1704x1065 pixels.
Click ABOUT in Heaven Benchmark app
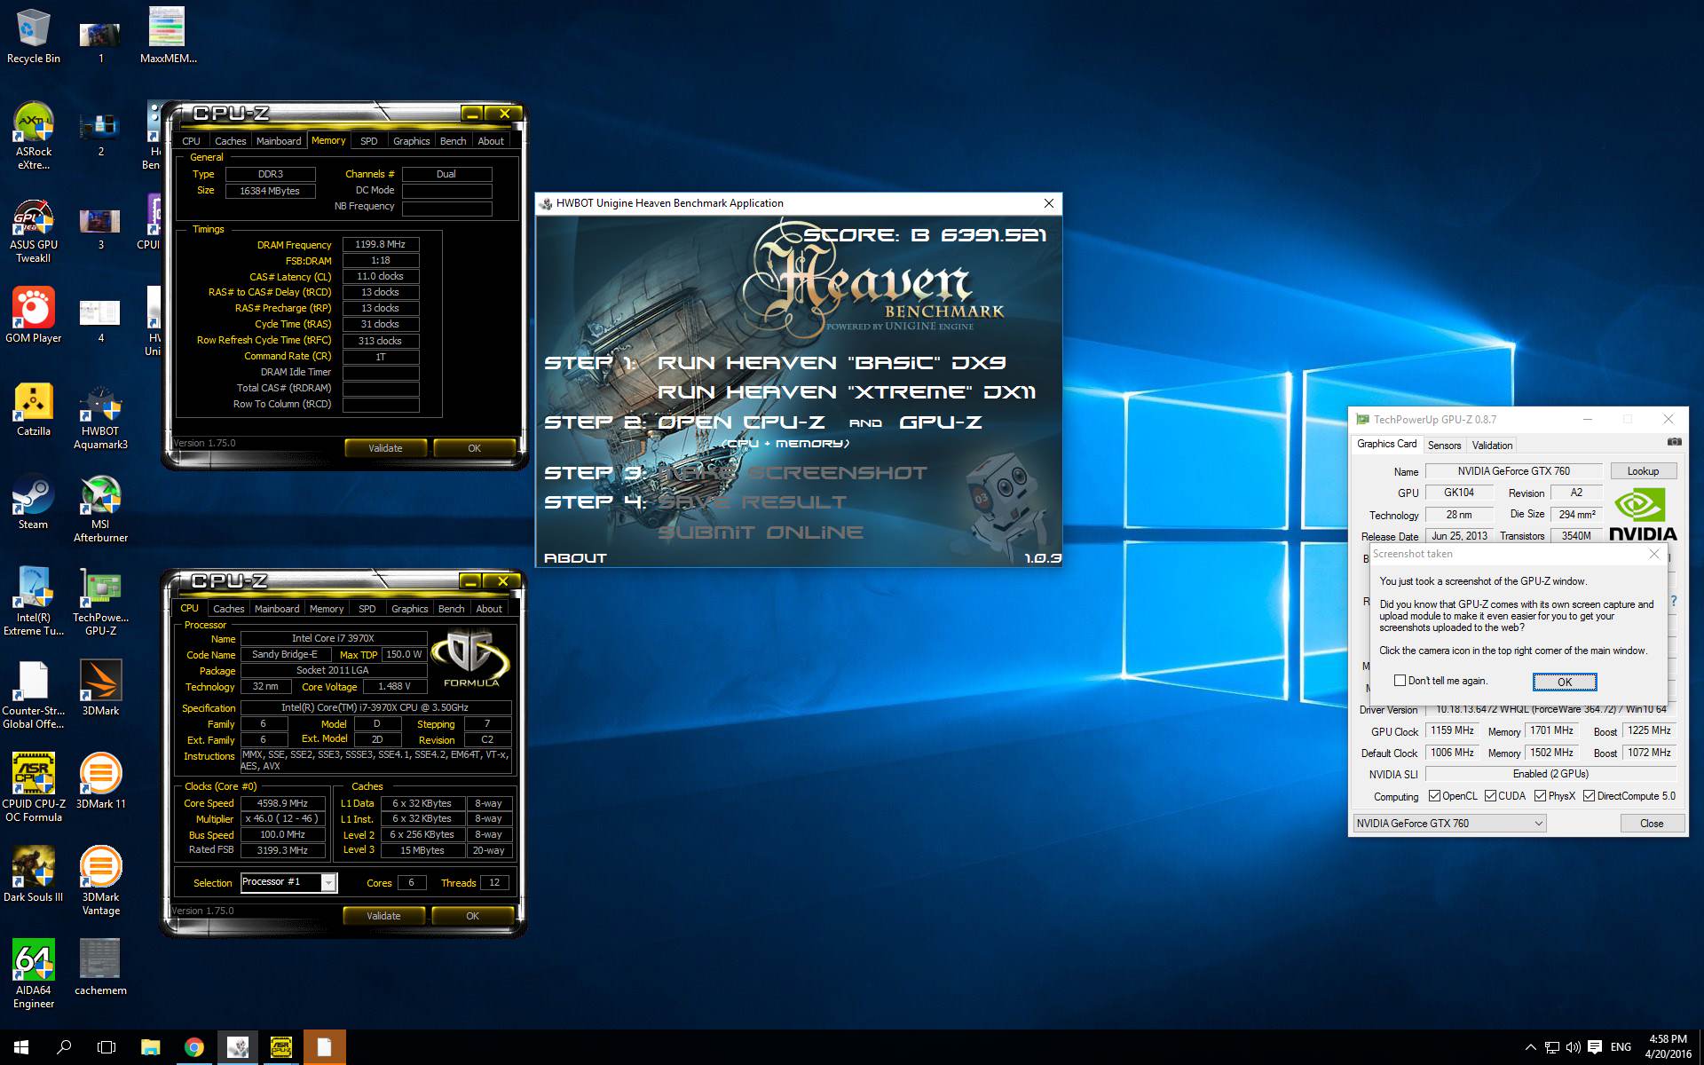pyautogui.click(x=575, y=558)
